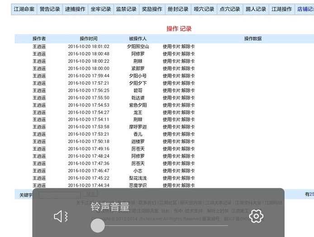Open volume settings gear icon
Image resolution: width=314 pixels, height=237 pixels.
256,216
